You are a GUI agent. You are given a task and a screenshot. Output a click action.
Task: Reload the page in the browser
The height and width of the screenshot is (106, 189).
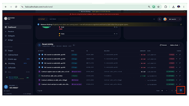pos(16,7)
